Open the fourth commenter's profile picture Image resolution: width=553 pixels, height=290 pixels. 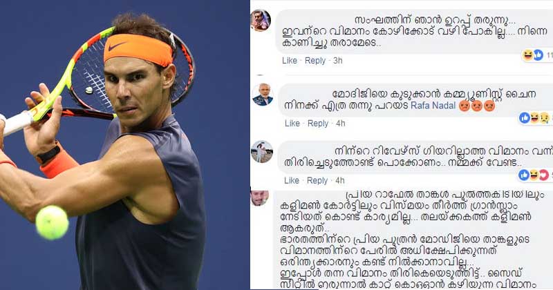pos(260,198)
